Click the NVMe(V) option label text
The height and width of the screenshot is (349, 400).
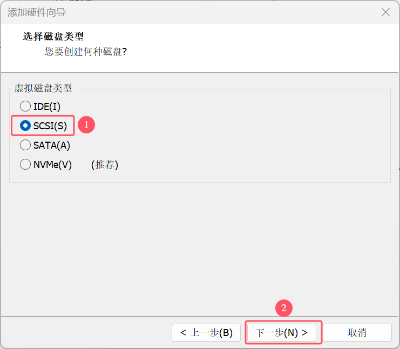pos(52,165)
